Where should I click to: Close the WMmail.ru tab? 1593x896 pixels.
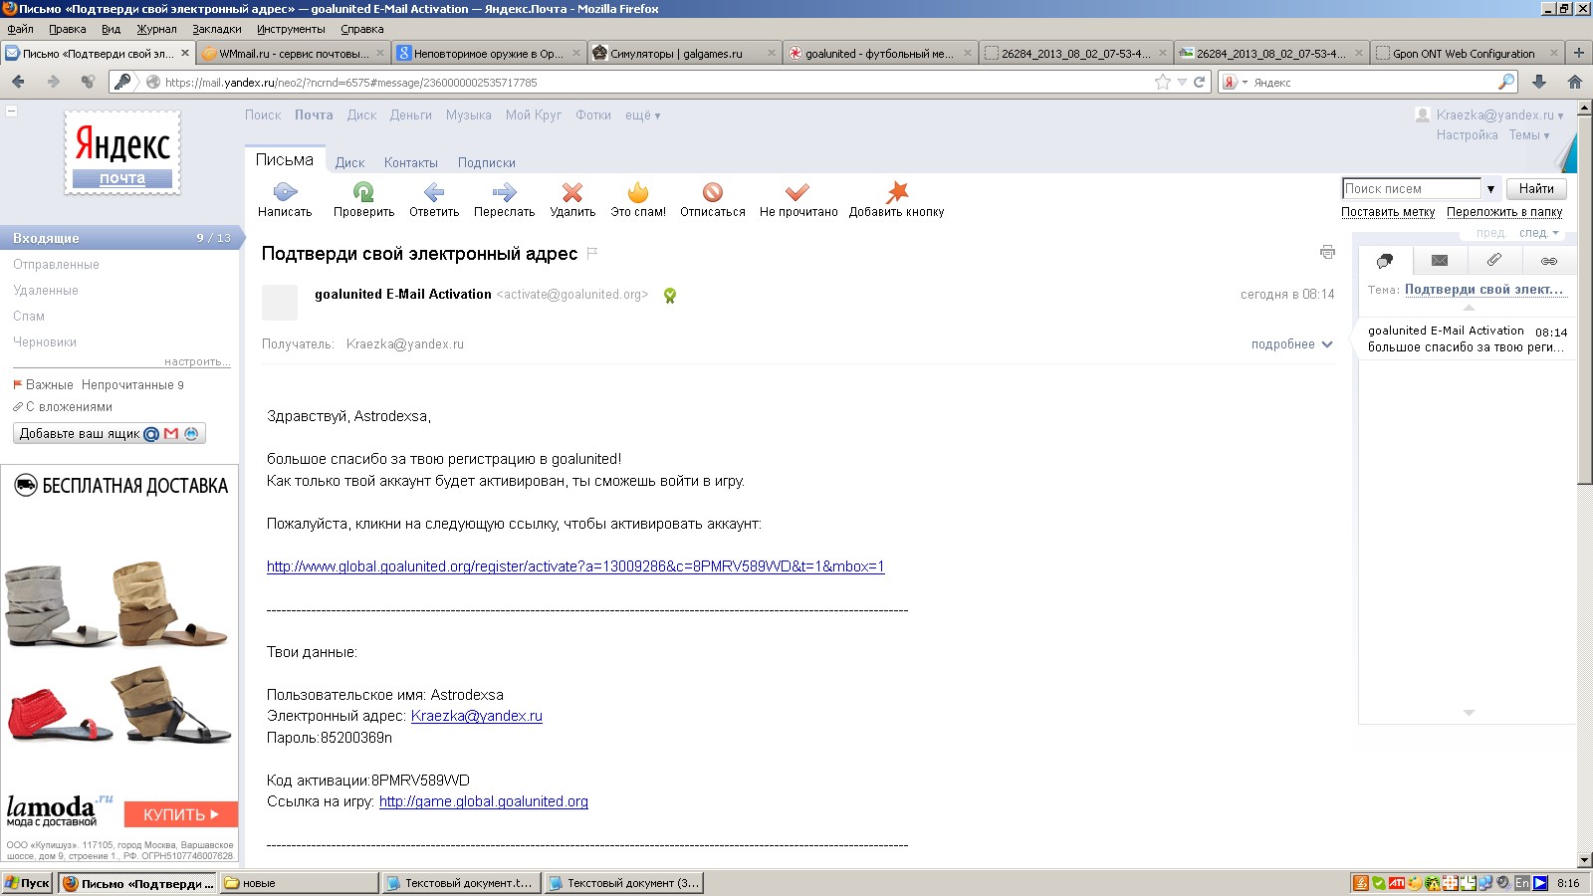coord(379,53)
